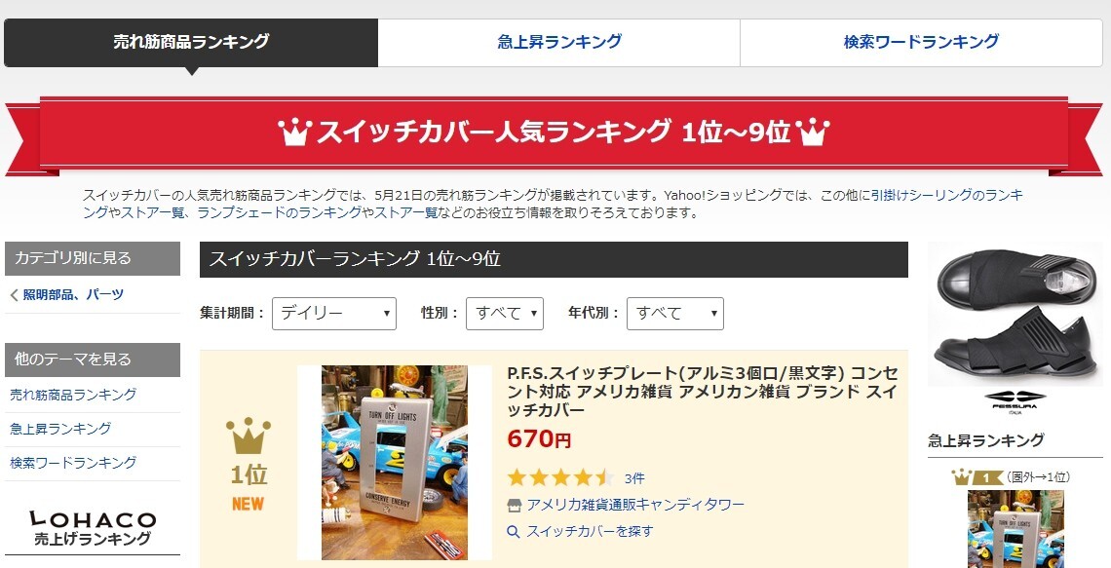Click 検索ワードランキング in the left sidebar
This screenshot has width=1111, height=568.
[73, 463]
